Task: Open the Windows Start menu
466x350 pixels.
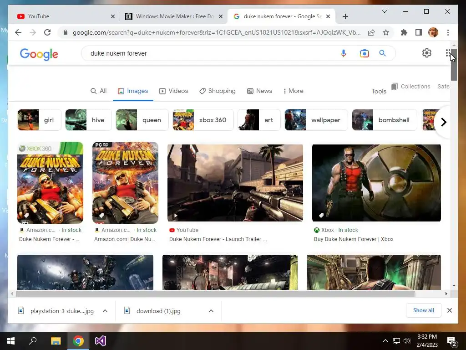Action: pyautogui.click(x=11, y=341)
